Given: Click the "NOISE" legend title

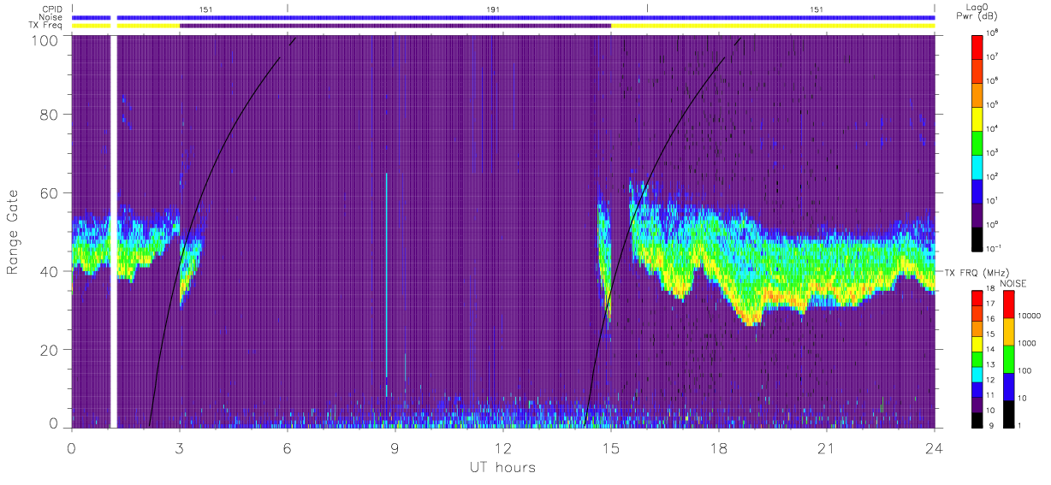Looking at the screenshot, I should pyautogui.click(x=1013, y=283).
